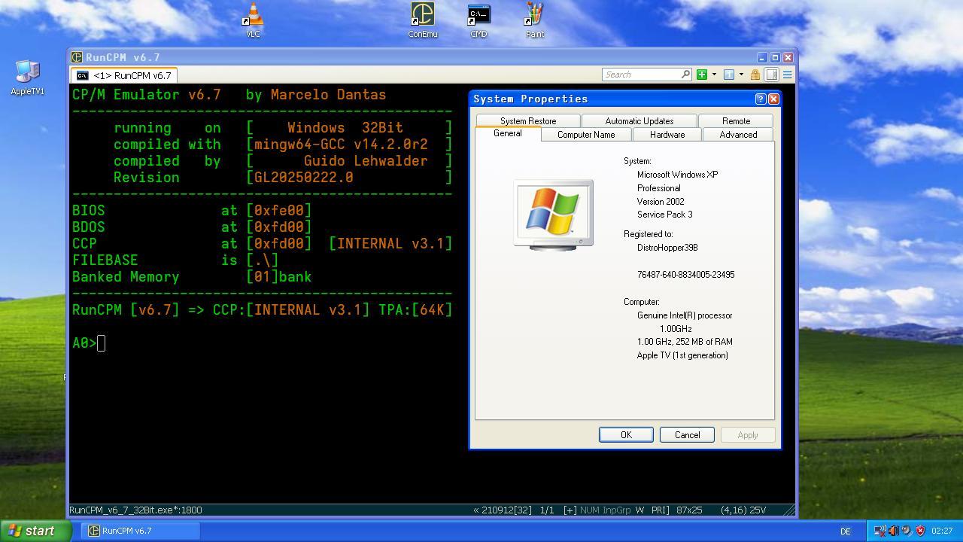
Task: Select the General tab
Action: pos(508,133)
